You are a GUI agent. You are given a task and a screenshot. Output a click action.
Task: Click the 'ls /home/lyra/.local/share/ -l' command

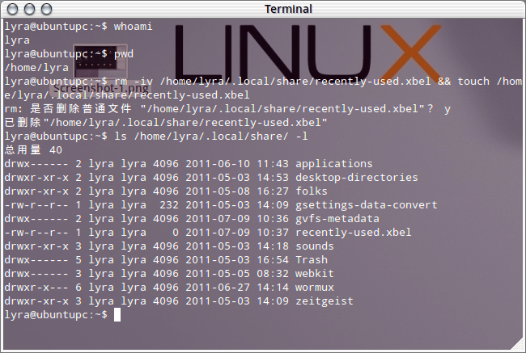(x=211, y=137)
